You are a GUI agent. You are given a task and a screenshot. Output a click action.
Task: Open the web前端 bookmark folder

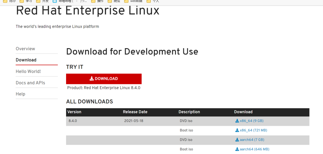[x=133, y=1]
